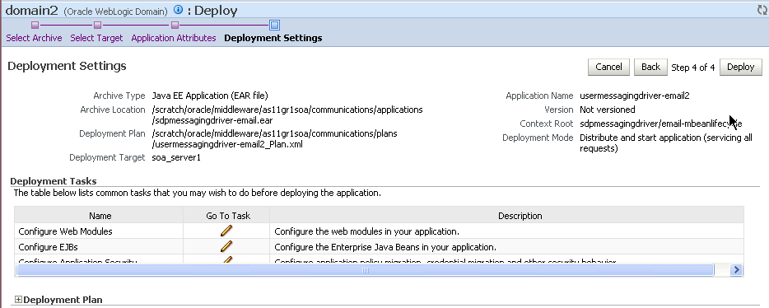The height and width of the screenshot is (308, 769).
Task: Click the Select Archive step marker
Action: point(35,25)
